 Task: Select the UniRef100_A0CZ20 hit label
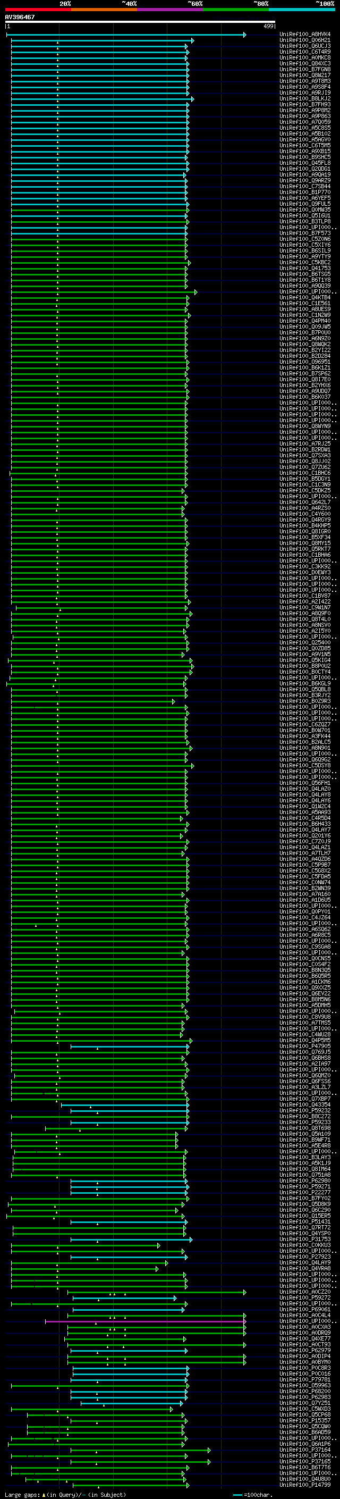coord(305,1292)
